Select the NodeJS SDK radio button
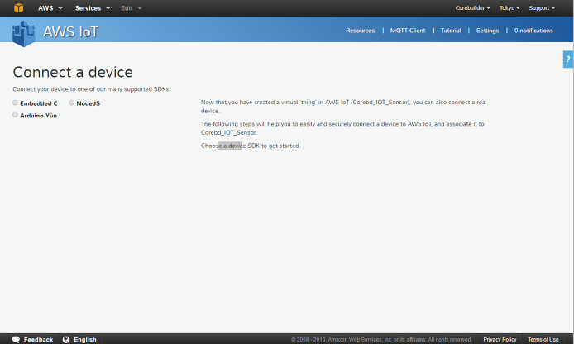574x344 pixels. point(72,103)
